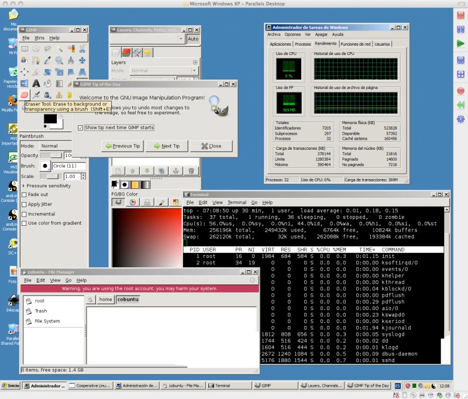Open the Channels tab icon in Layers dialog

click(x=126, y=53)
